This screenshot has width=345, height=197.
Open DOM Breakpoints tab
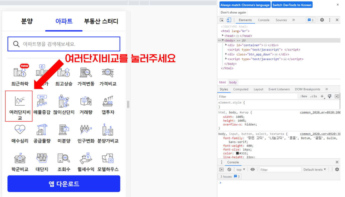pyautogui.click(x=307, y=89)
